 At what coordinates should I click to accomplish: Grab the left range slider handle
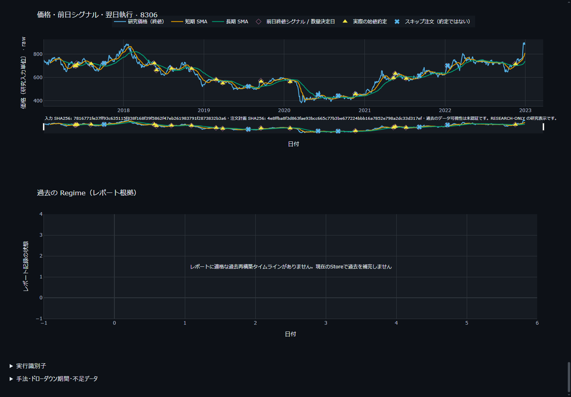[x=43, y=127]
